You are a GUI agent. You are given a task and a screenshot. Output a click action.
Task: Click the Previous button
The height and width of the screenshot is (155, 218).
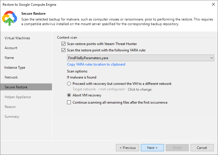(x=128, y=148)
